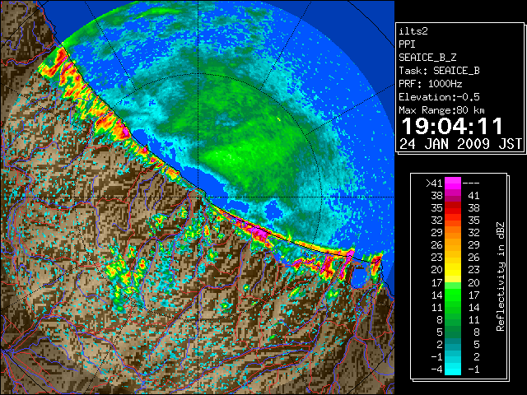Click the magenta >41 dBZ color band
This screenshot has width=527, height=395.
point(453,184)
